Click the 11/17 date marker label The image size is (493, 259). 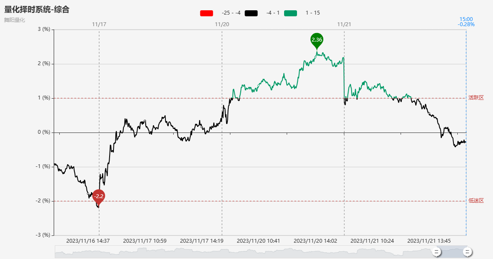point(99,24)
